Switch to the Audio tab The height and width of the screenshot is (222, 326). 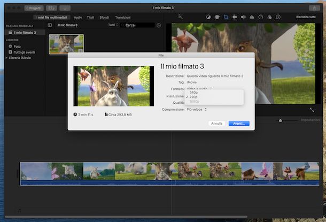78,17
